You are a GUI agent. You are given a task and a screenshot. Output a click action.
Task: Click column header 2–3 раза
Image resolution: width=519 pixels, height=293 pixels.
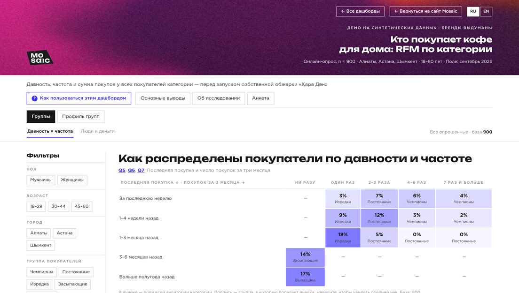(x=379, y=182)
